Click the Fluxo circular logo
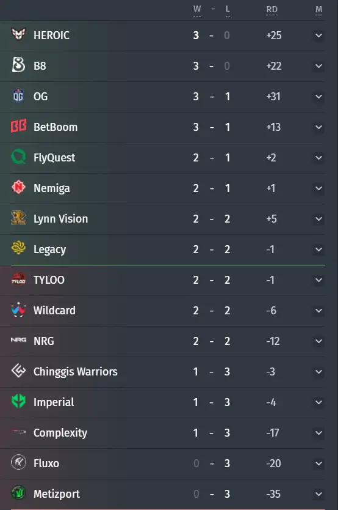Image resolution: width=338 pixels, height=510 pixels. click(18, 462)
